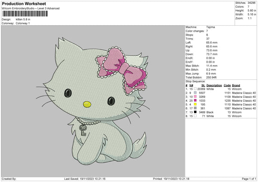Image resolution: width=258 pixels, height=182 pixels.
Task: Click the Left value 65.6 mm
Action: coord(212,42)
